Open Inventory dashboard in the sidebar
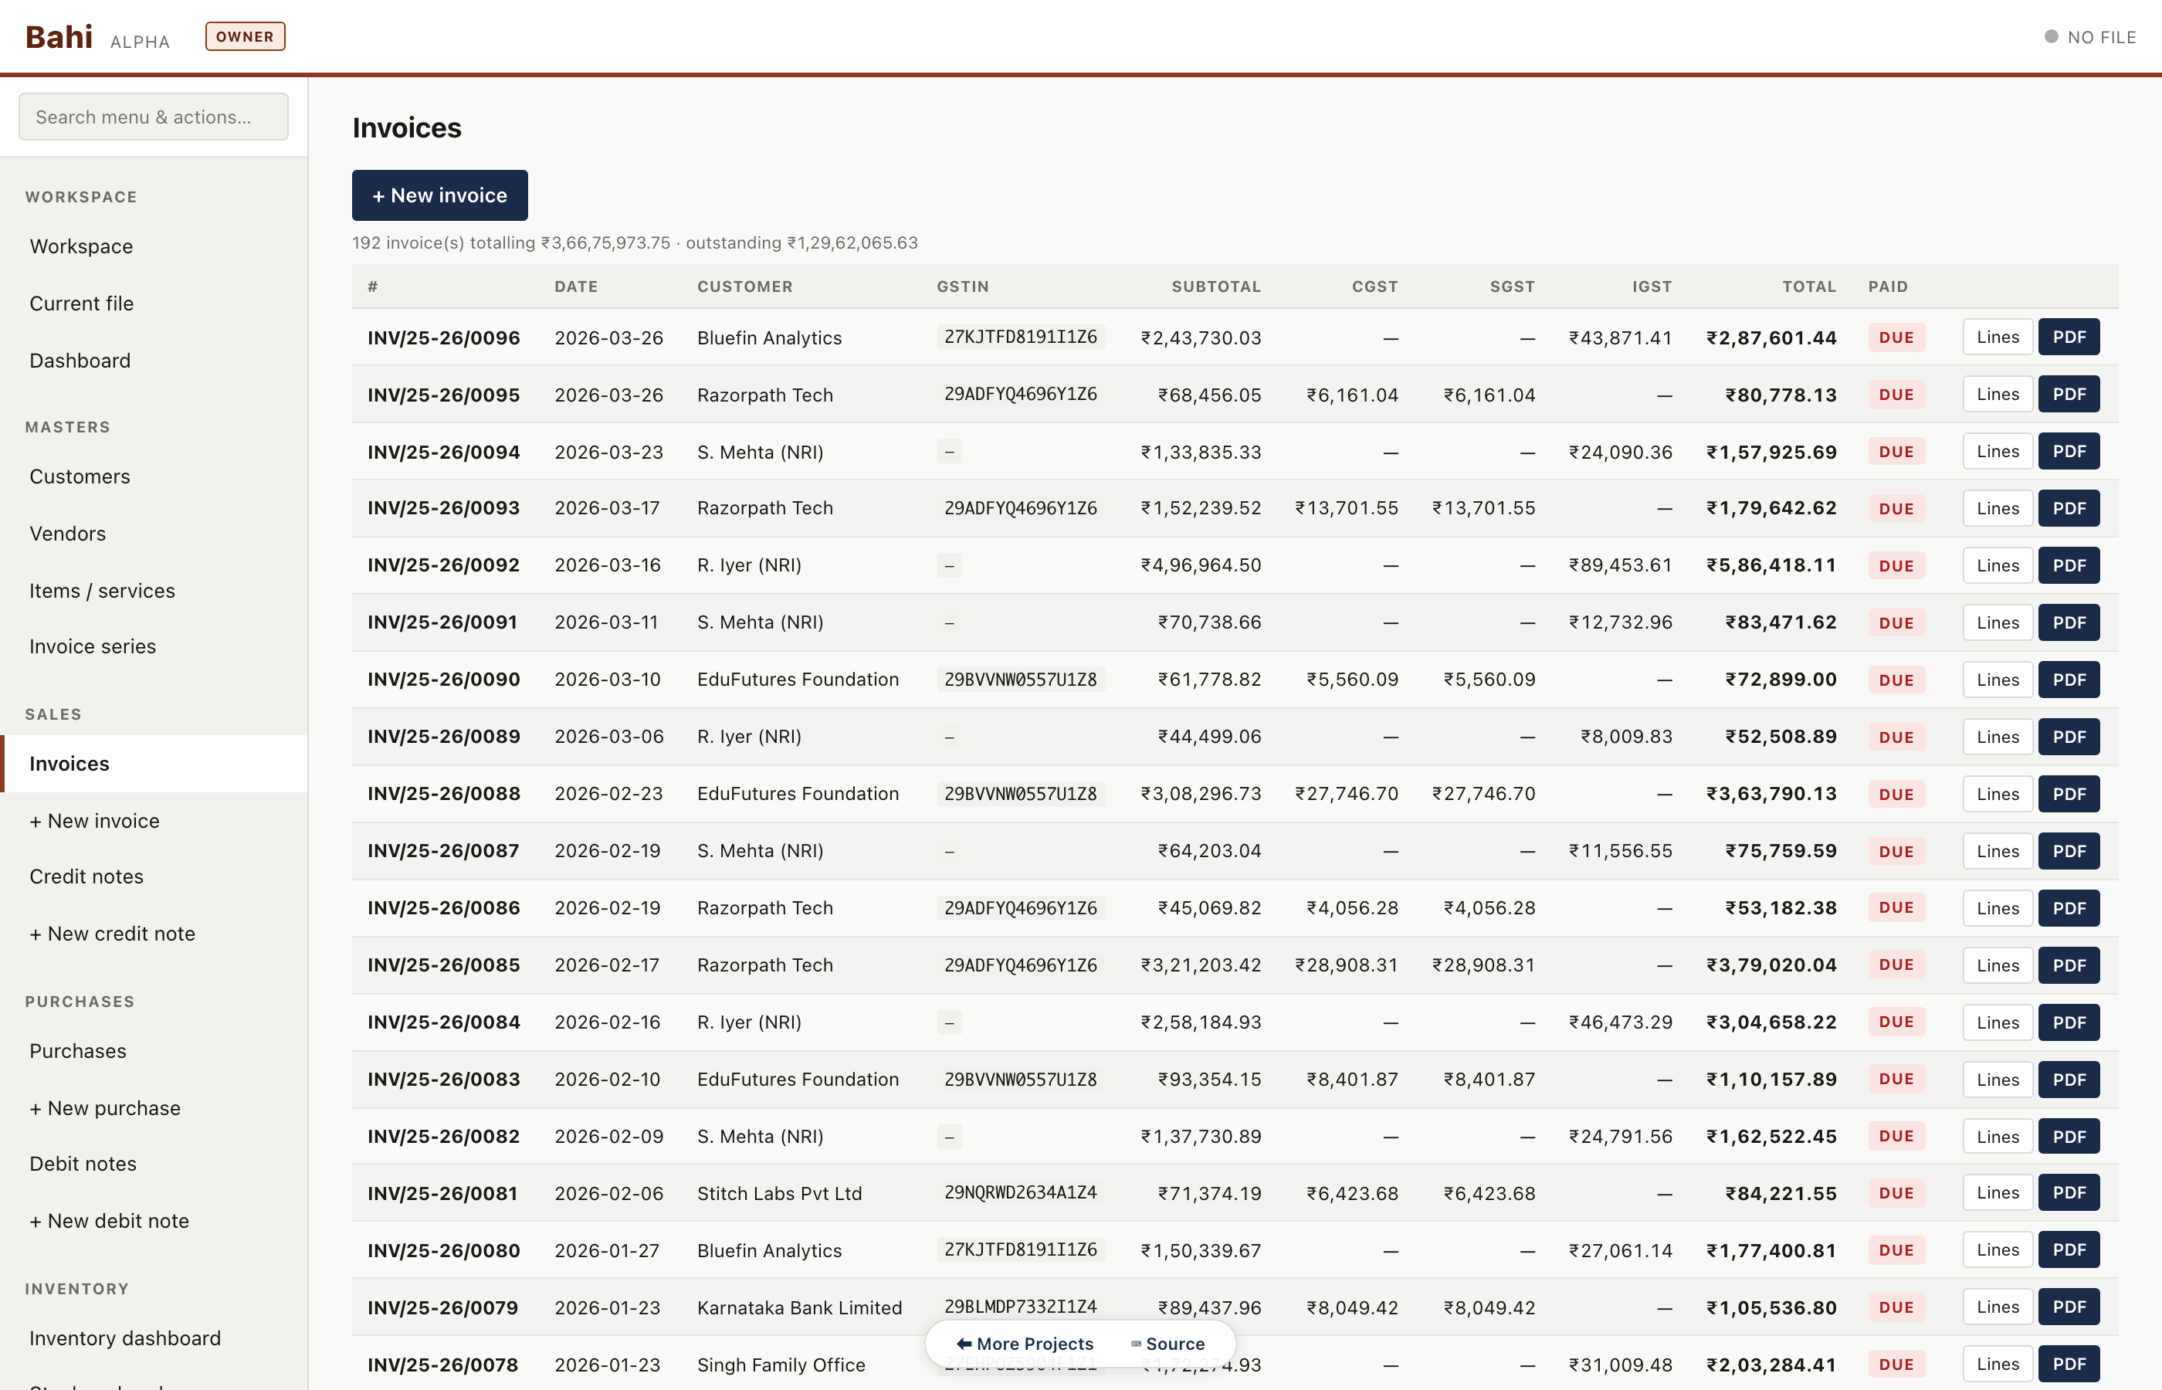Screen dimensions: 2162x1390 coord(125,1337)
